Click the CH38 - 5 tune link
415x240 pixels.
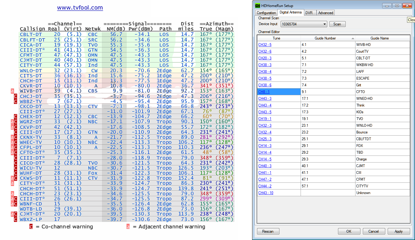coord(265,78)
